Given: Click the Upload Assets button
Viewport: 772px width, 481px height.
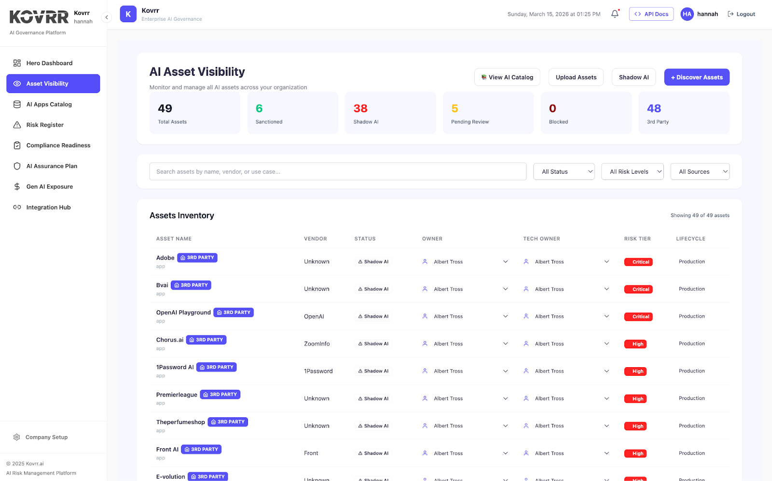Looking at the screenshot, I should 576,77.
